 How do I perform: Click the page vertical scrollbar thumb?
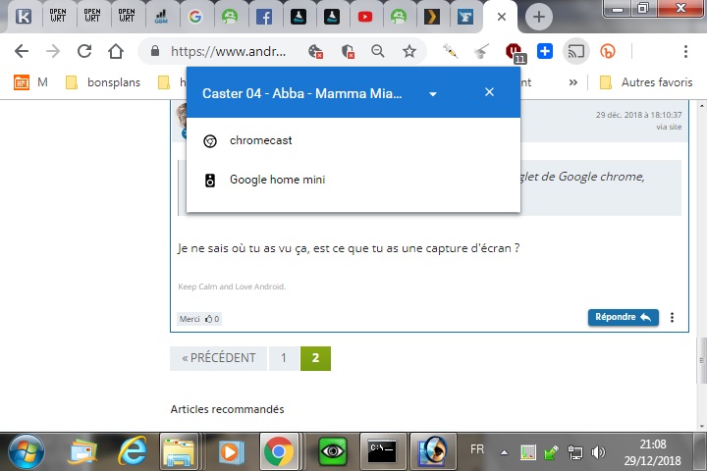coord(701,360)
